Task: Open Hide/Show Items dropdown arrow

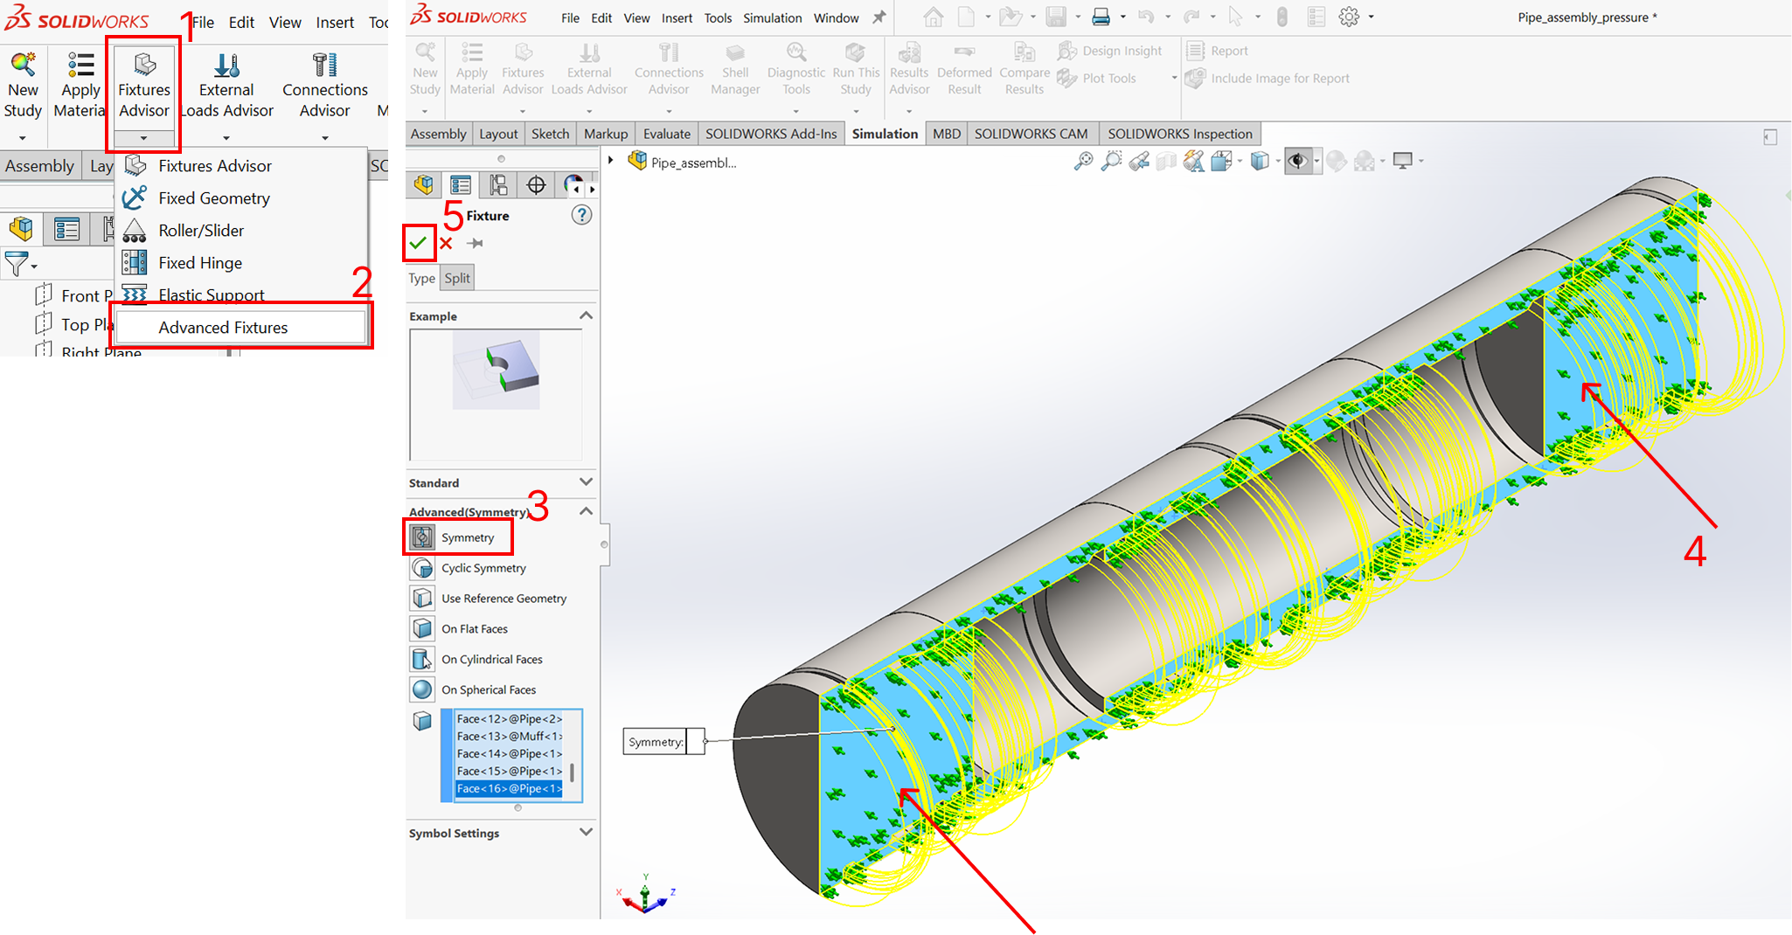Action: pos(1316,161)
